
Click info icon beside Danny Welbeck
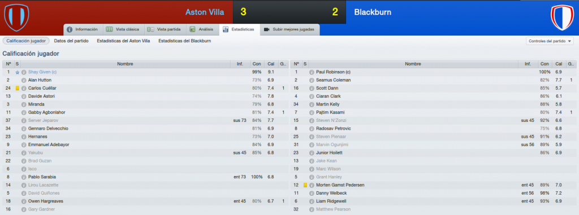point(312,193)
